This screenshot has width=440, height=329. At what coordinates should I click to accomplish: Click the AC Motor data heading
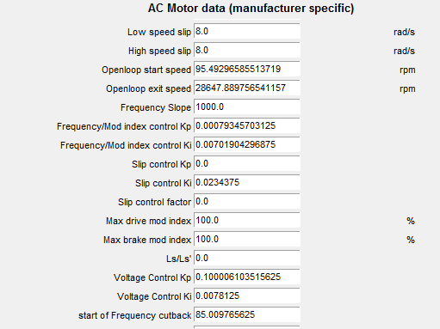coord(251,9)
